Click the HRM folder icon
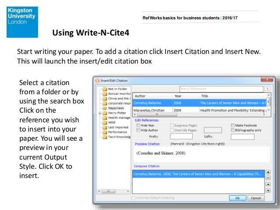 point(104,123)
